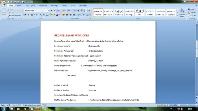Enable Justify alignment
Viewport: 198px width, 111px height.
(74, 15)
